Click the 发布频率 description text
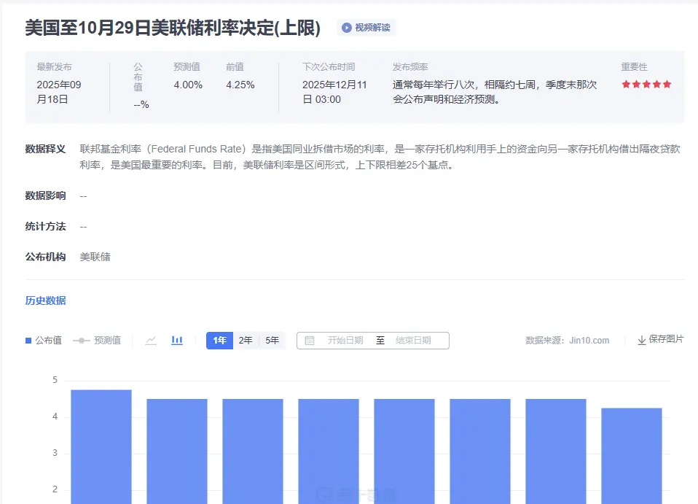 pos(495,92)
